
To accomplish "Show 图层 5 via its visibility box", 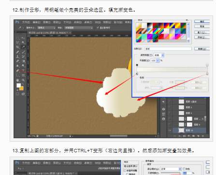I will pyautogui.click(x=170, y=107).
